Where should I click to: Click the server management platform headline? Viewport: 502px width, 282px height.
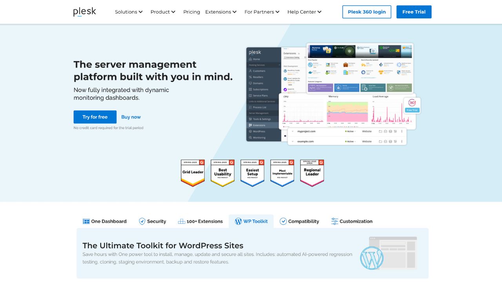coord(153,70)
